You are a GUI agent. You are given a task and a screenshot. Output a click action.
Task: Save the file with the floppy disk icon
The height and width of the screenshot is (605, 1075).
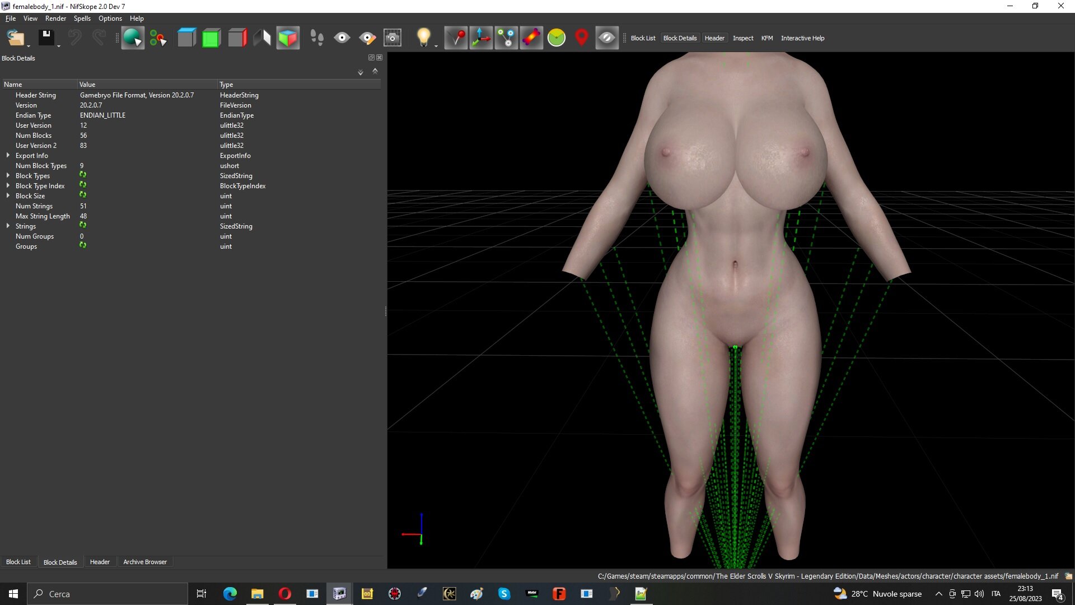coord(46,38)
